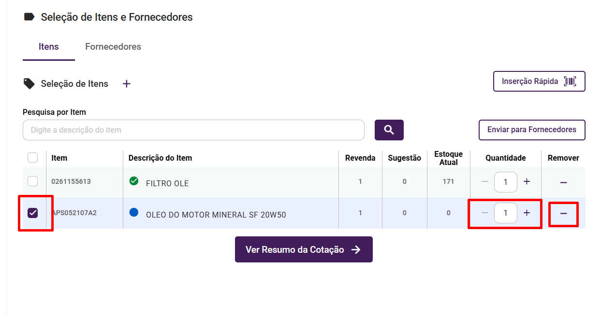The image size is (601, 315).
Task: Click green check status icon of FILTRO OLE
Action: click(x=134, y=181)
